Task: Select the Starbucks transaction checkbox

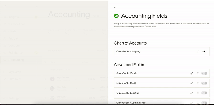Action: coord(45,98)
